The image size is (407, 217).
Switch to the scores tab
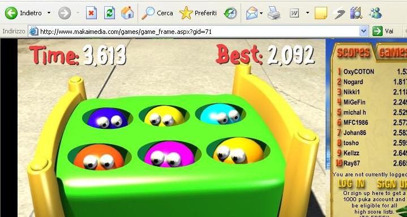[x=353, y=53]
